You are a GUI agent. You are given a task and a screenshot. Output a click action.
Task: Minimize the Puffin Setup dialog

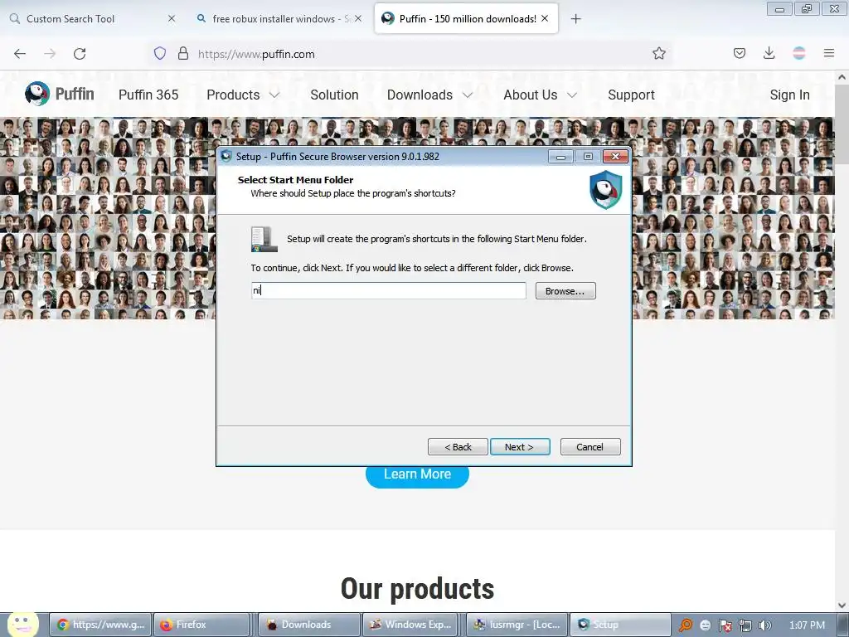[x=561, y=157]
